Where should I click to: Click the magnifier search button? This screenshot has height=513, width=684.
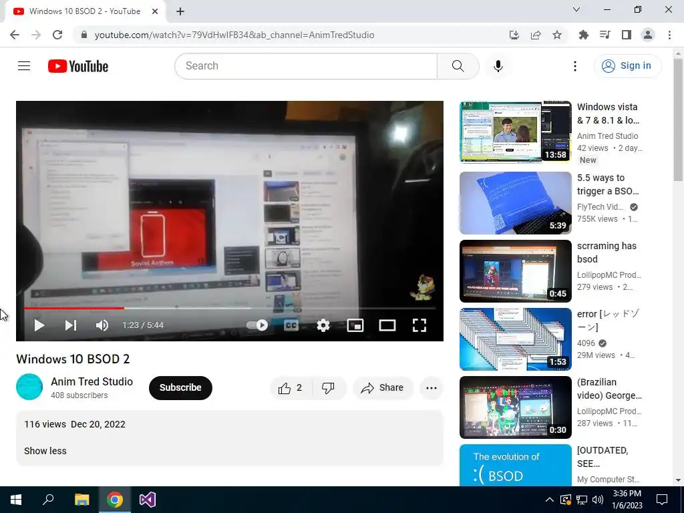pyautogui.click(x=458, y=66)
